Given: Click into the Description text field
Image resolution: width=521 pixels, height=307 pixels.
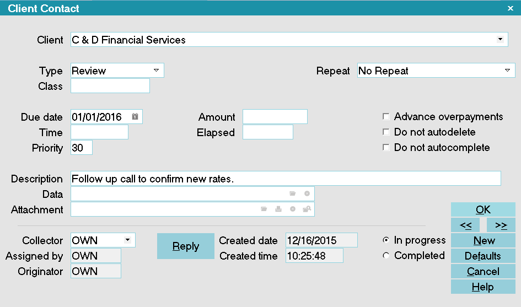Looking at the screenshot, I should [x=286, y=179].
